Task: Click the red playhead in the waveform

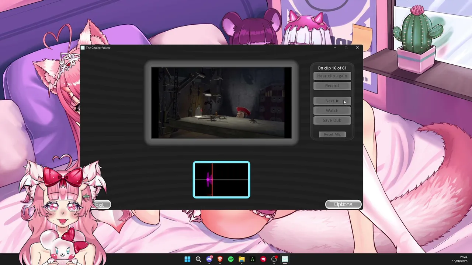Action: coord(212,180)
